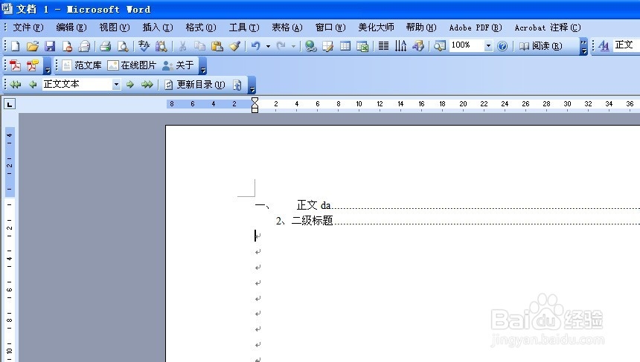Open the 工具(T) menu
The height and width of the screenshot is (362, 640).
click(x=244, y=28)
